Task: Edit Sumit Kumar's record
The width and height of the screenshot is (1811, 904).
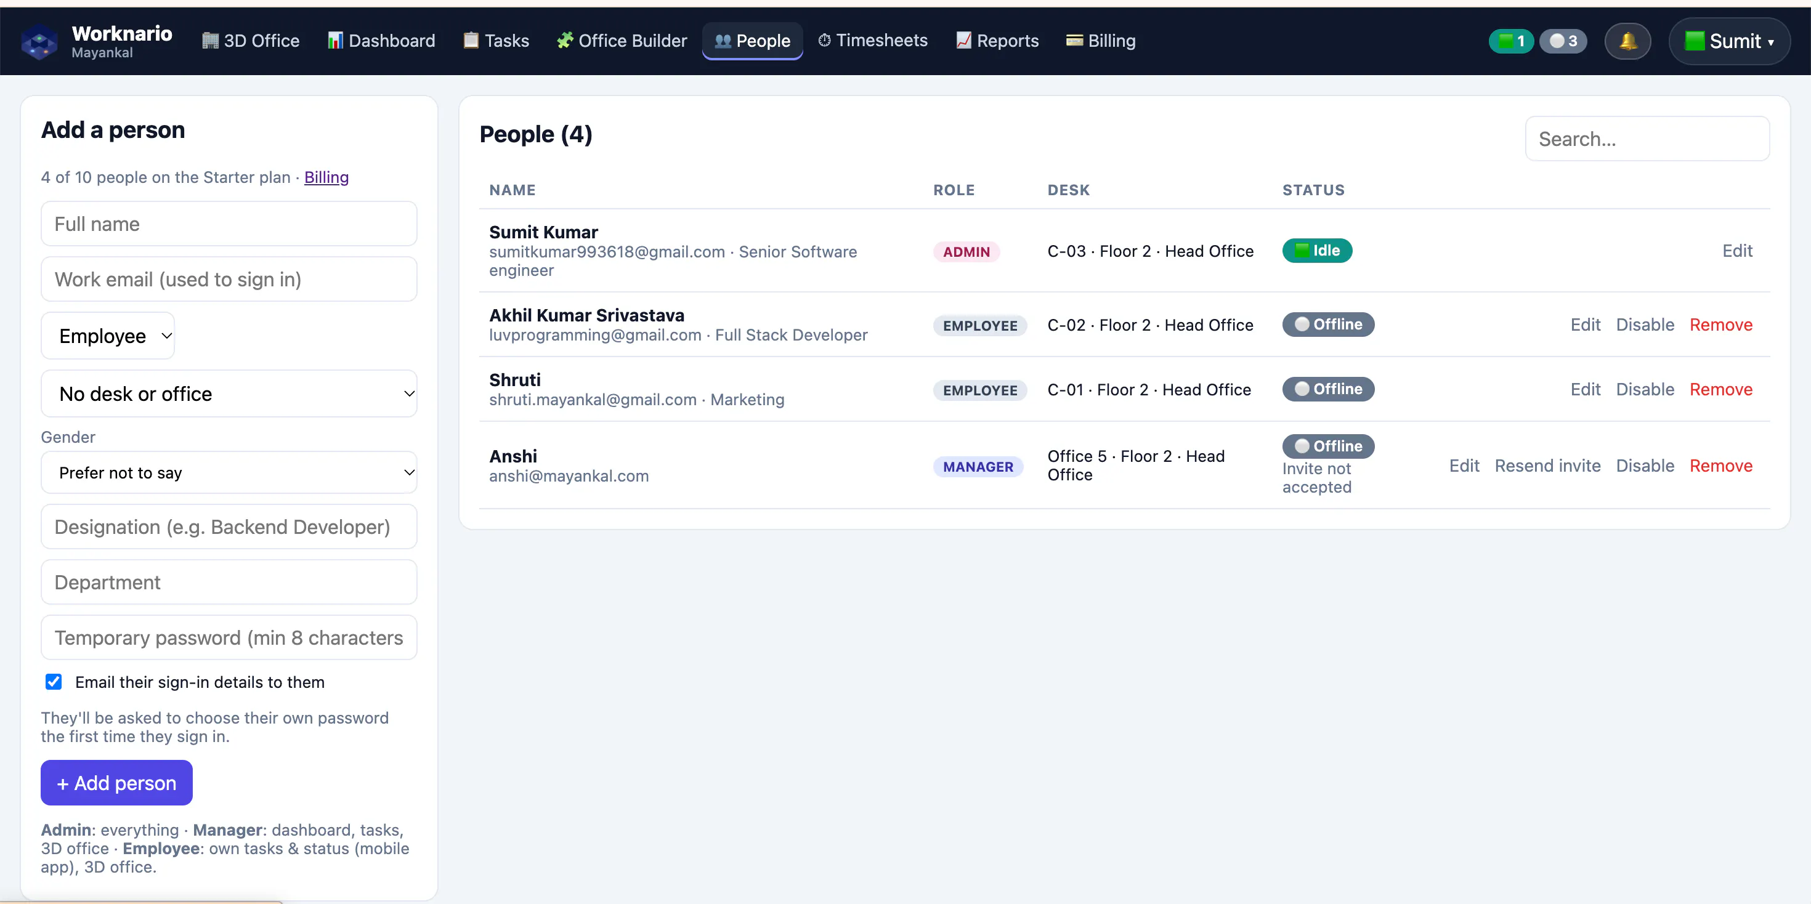Action: click(1737, 250)
